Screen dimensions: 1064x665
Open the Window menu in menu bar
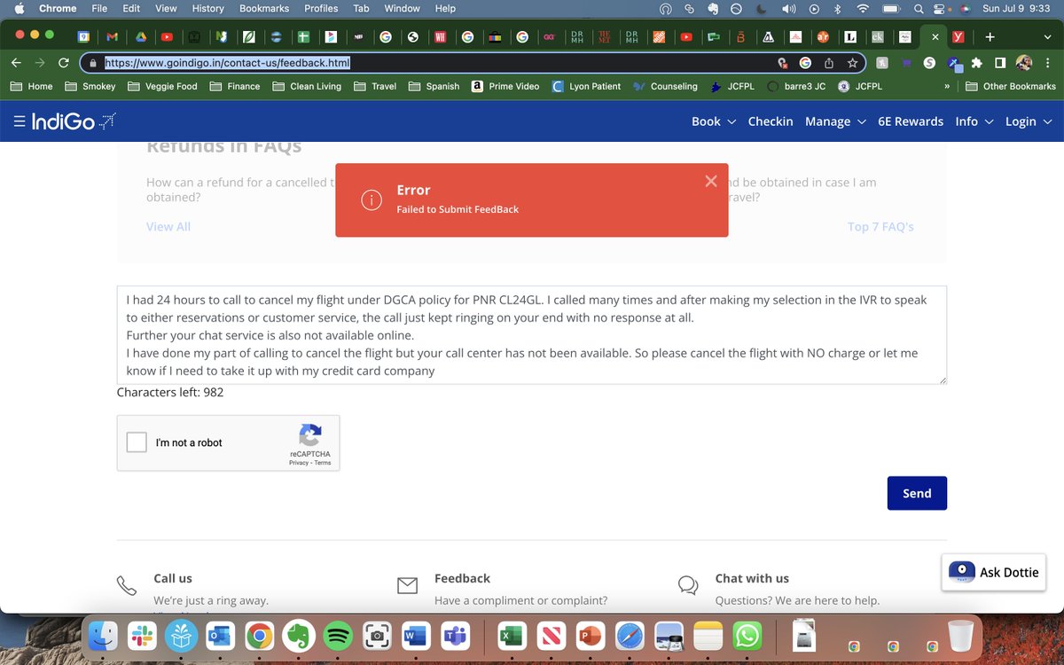click(402, 9)
